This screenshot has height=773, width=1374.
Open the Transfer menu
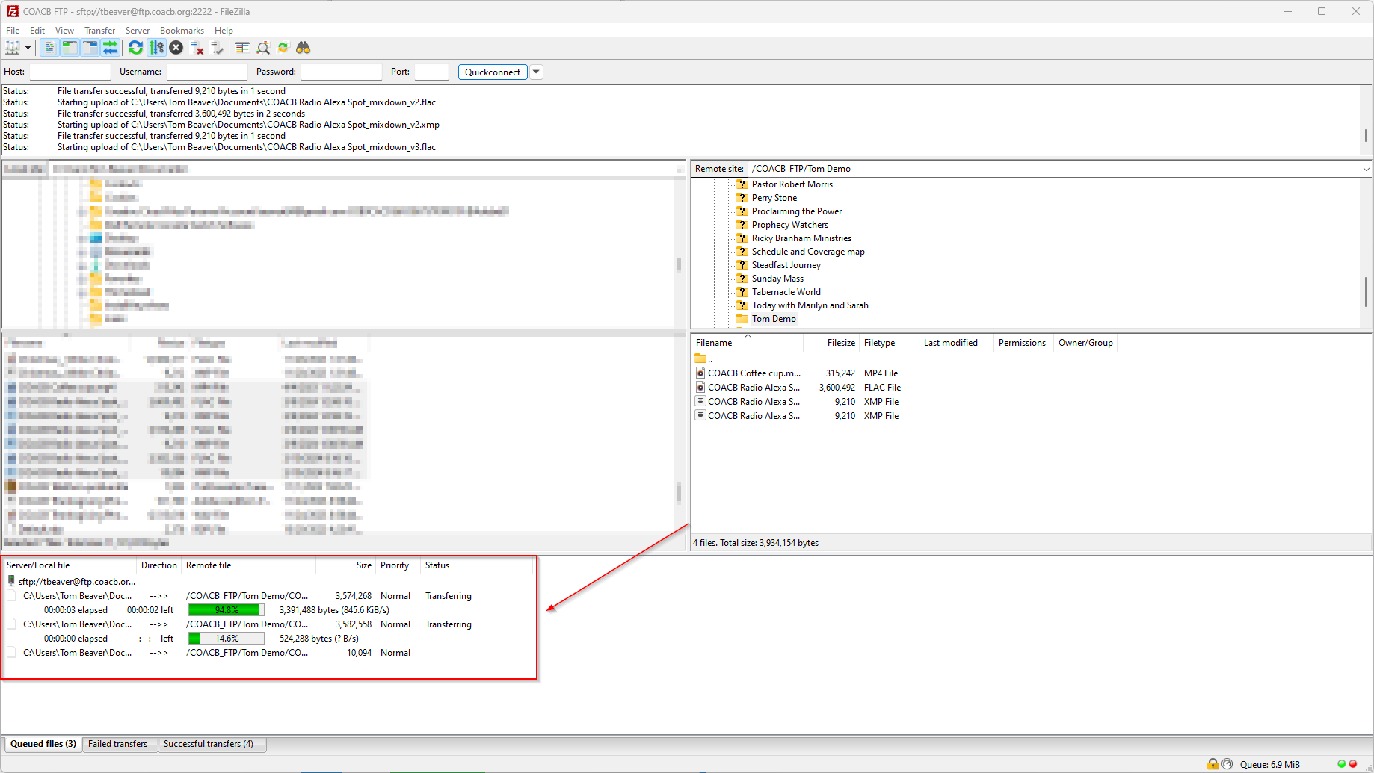tap(99, 31)
